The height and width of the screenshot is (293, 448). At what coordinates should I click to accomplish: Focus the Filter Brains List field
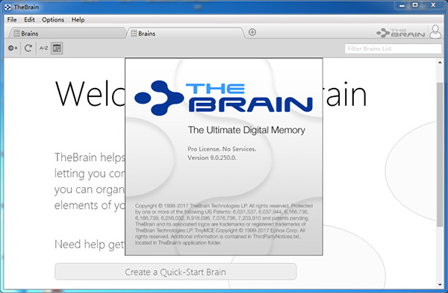pos(393,48)
